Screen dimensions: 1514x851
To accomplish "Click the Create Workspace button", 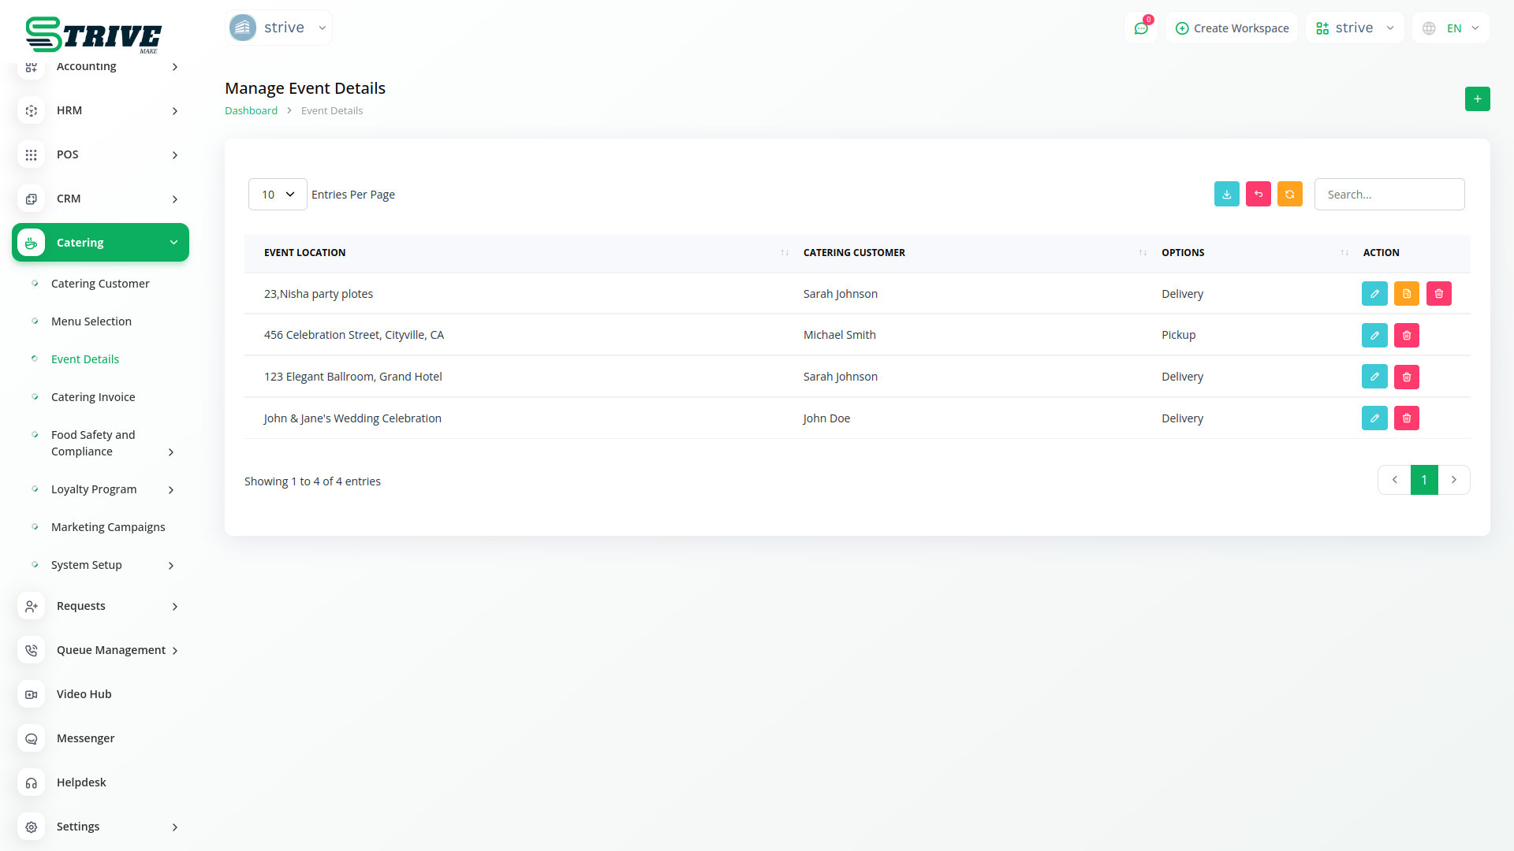I will point(1232,28).
